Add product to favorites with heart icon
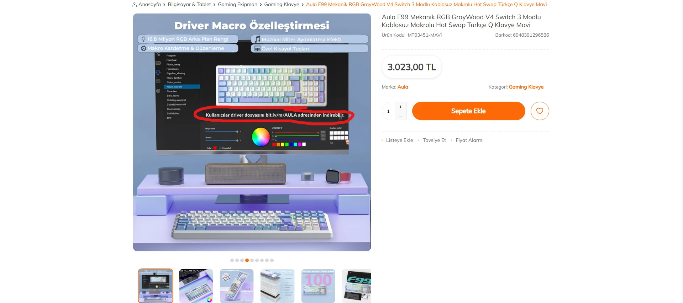The image size is (683, 303). pos(540,111)
